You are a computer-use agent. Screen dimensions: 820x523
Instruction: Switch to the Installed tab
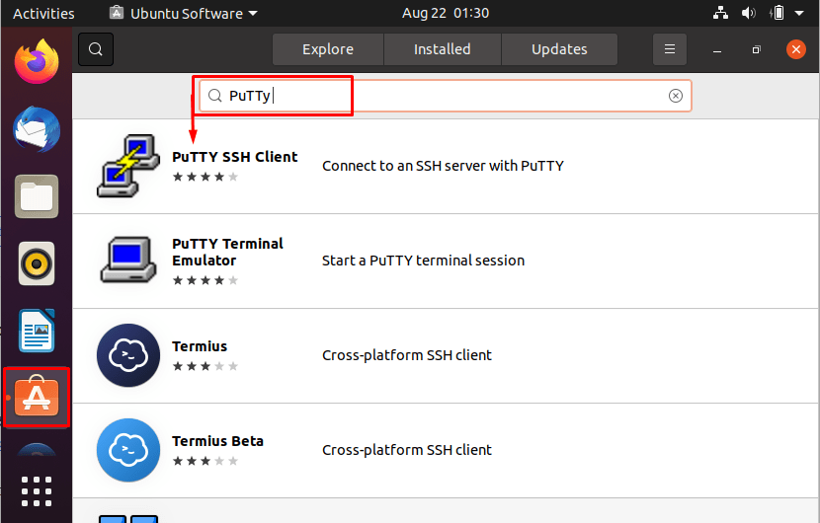pos(443,49)
